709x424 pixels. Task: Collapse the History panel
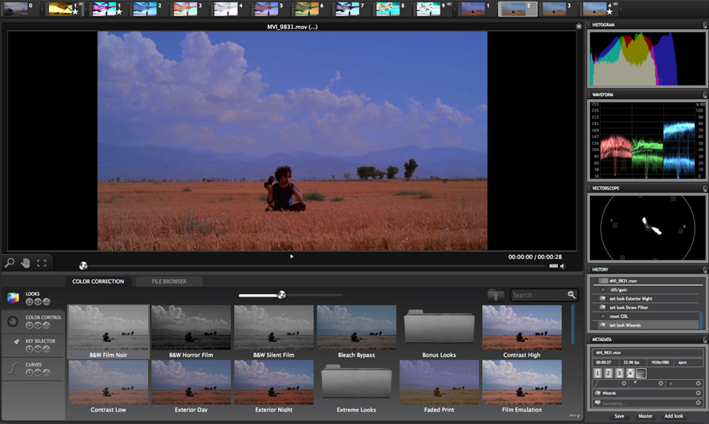(x=703, y=270)
